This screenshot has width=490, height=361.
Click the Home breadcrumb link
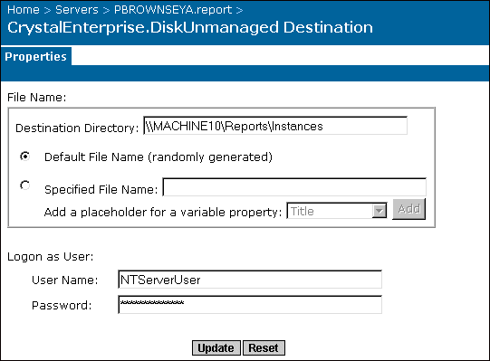[x=24, y=10]
